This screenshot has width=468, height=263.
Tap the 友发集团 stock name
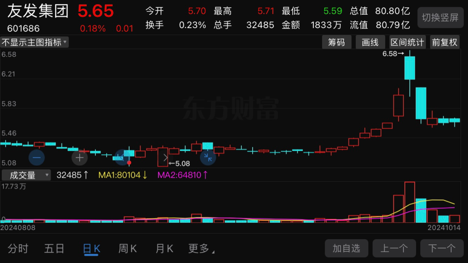tap(38, 11)
